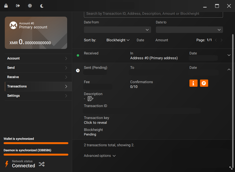Click the 'Page: 1/1' indicator
Viewport: 235px width, 172px height.
click(204, 40)
